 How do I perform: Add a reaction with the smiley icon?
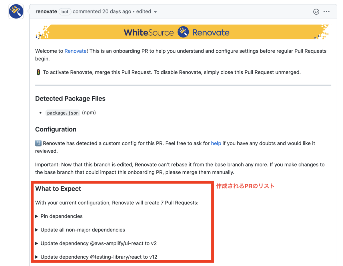(x=316, y=12)
